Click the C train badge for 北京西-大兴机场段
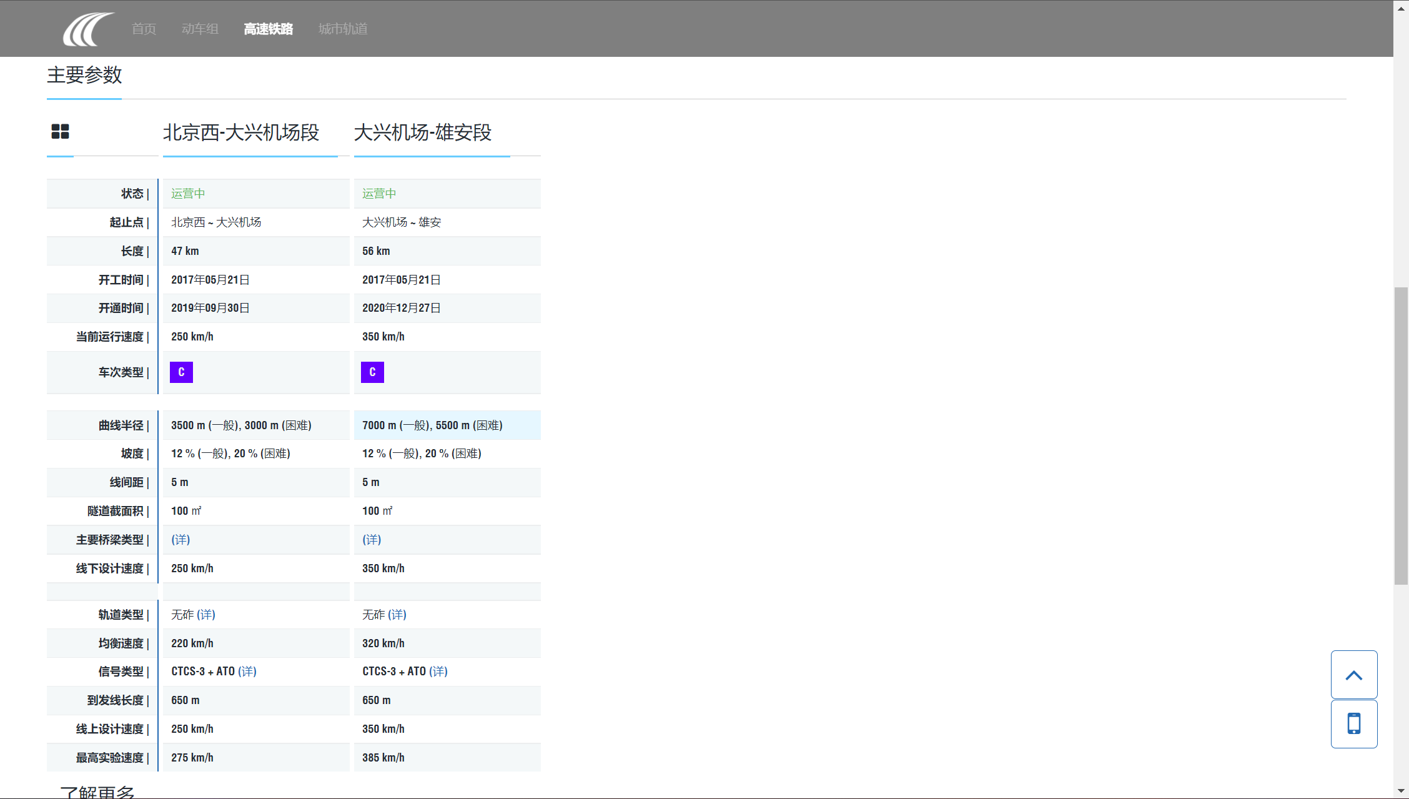 point(181,372)
